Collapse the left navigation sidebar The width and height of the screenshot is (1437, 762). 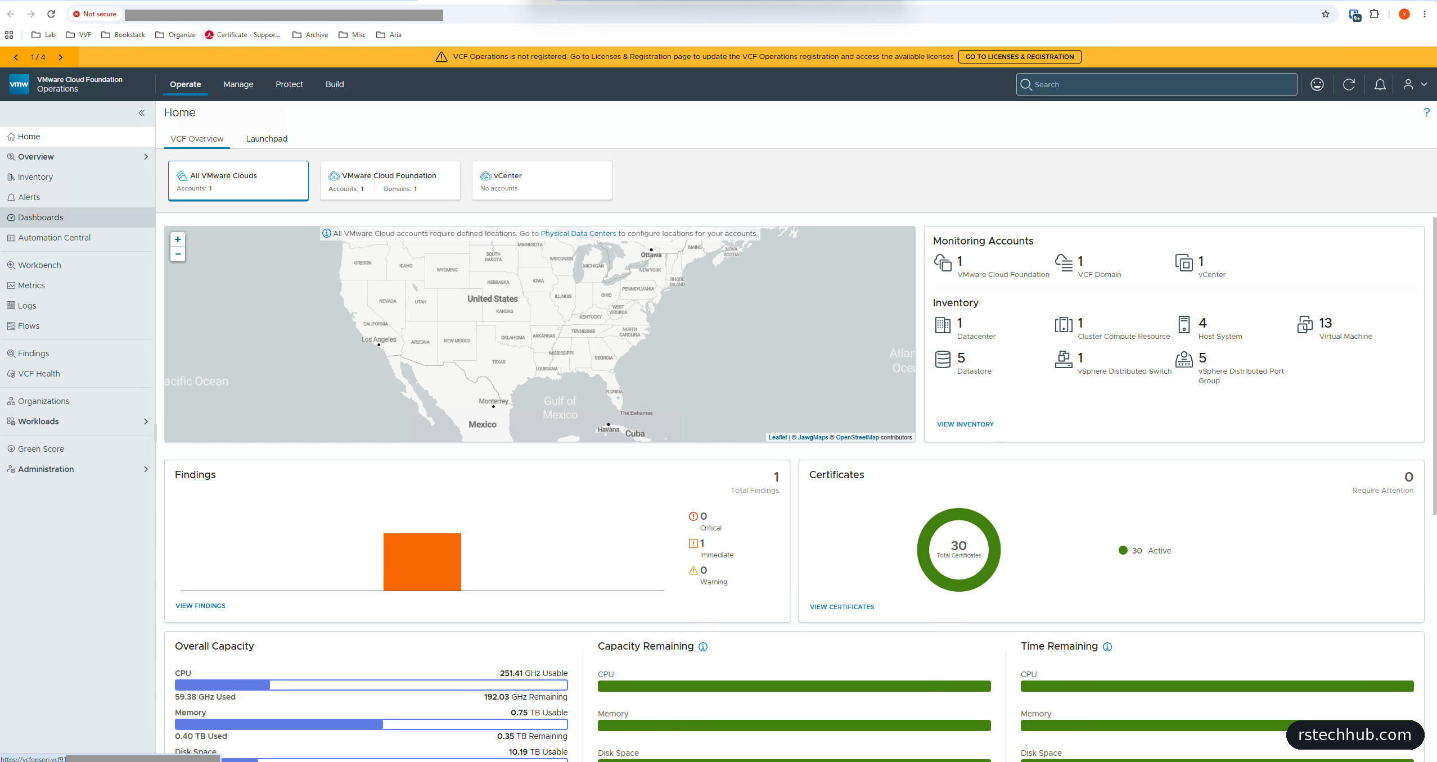[141, 113]
